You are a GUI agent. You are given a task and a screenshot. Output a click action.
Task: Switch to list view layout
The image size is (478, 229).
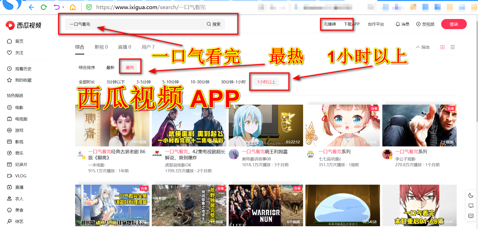453,47
